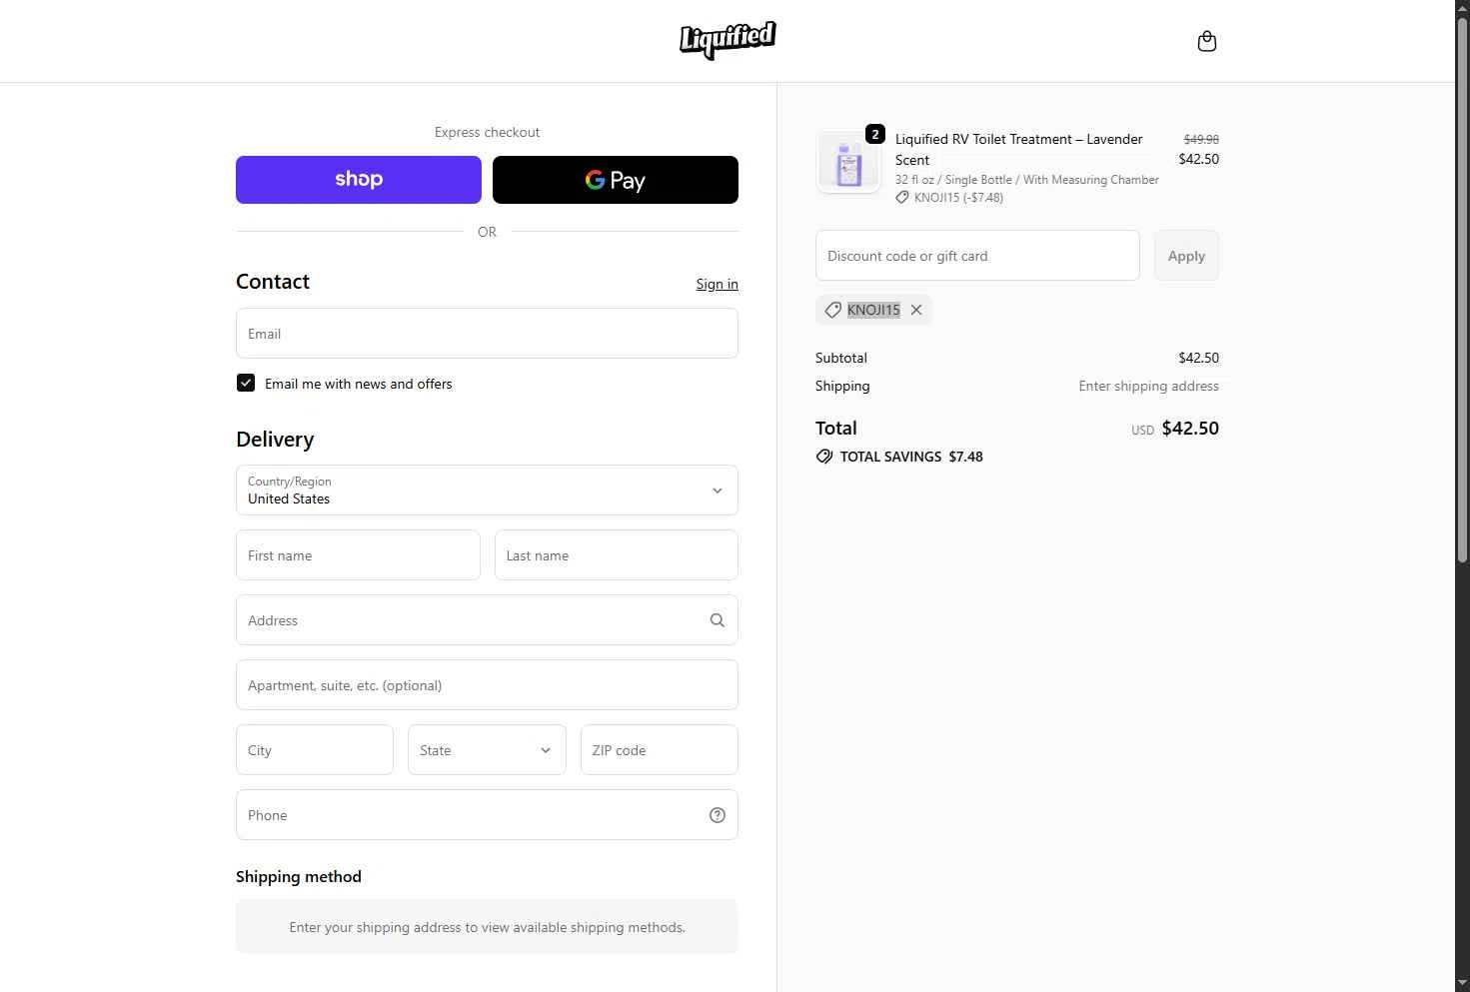Click the address search magnifier icon
This screenshot has height=992, width=1470.
pyautogui.click(x=717, y=620)
